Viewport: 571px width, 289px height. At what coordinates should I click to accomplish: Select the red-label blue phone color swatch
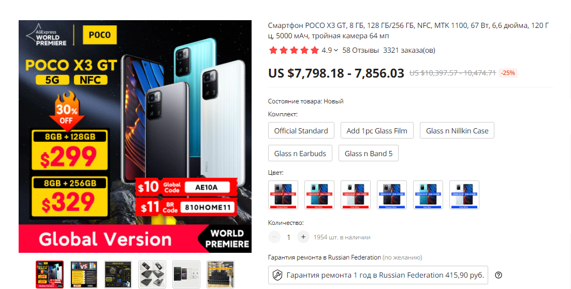click(x=319, y=195)
